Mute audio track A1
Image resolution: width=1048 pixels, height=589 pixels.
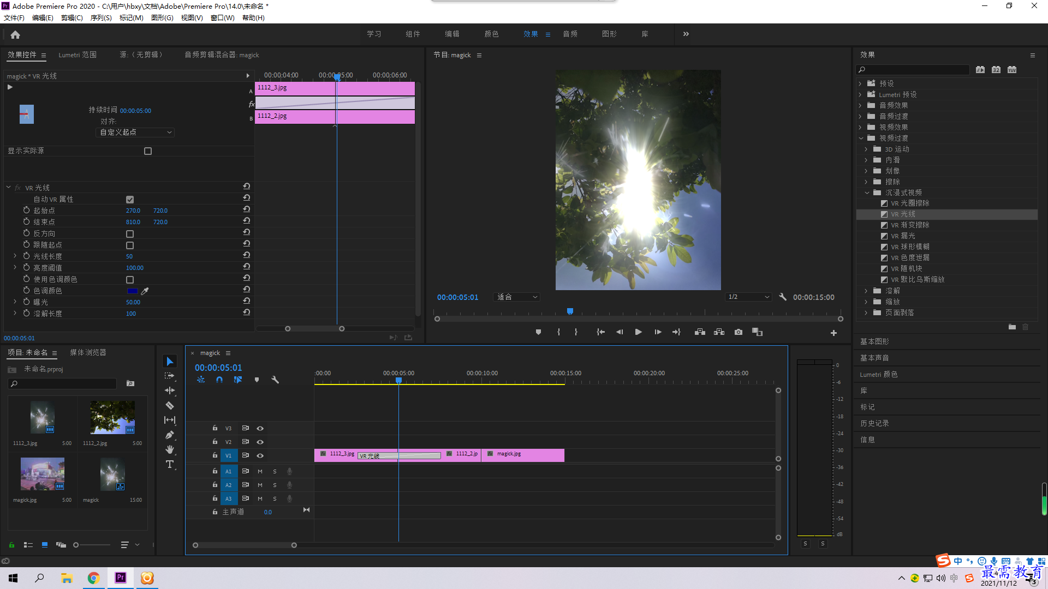pyautogui.click(x=260, y=471)
